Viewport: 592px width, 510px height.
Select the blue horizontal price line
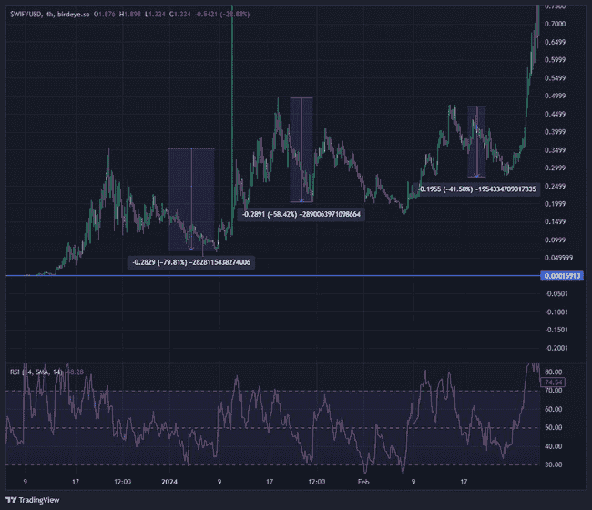point(273,276)
